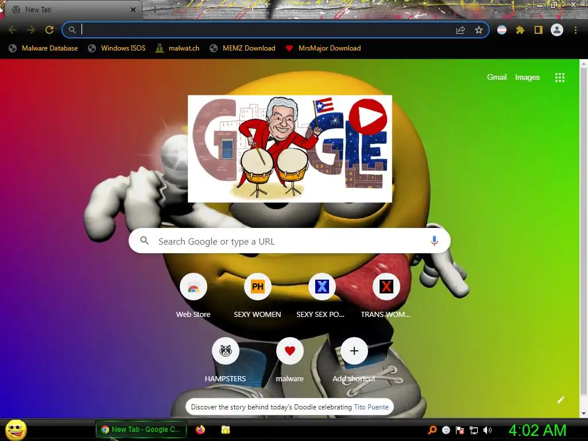Open malwat.ch bookmark
The height and width of the screenshot is (441, 588).
(178, 48)
